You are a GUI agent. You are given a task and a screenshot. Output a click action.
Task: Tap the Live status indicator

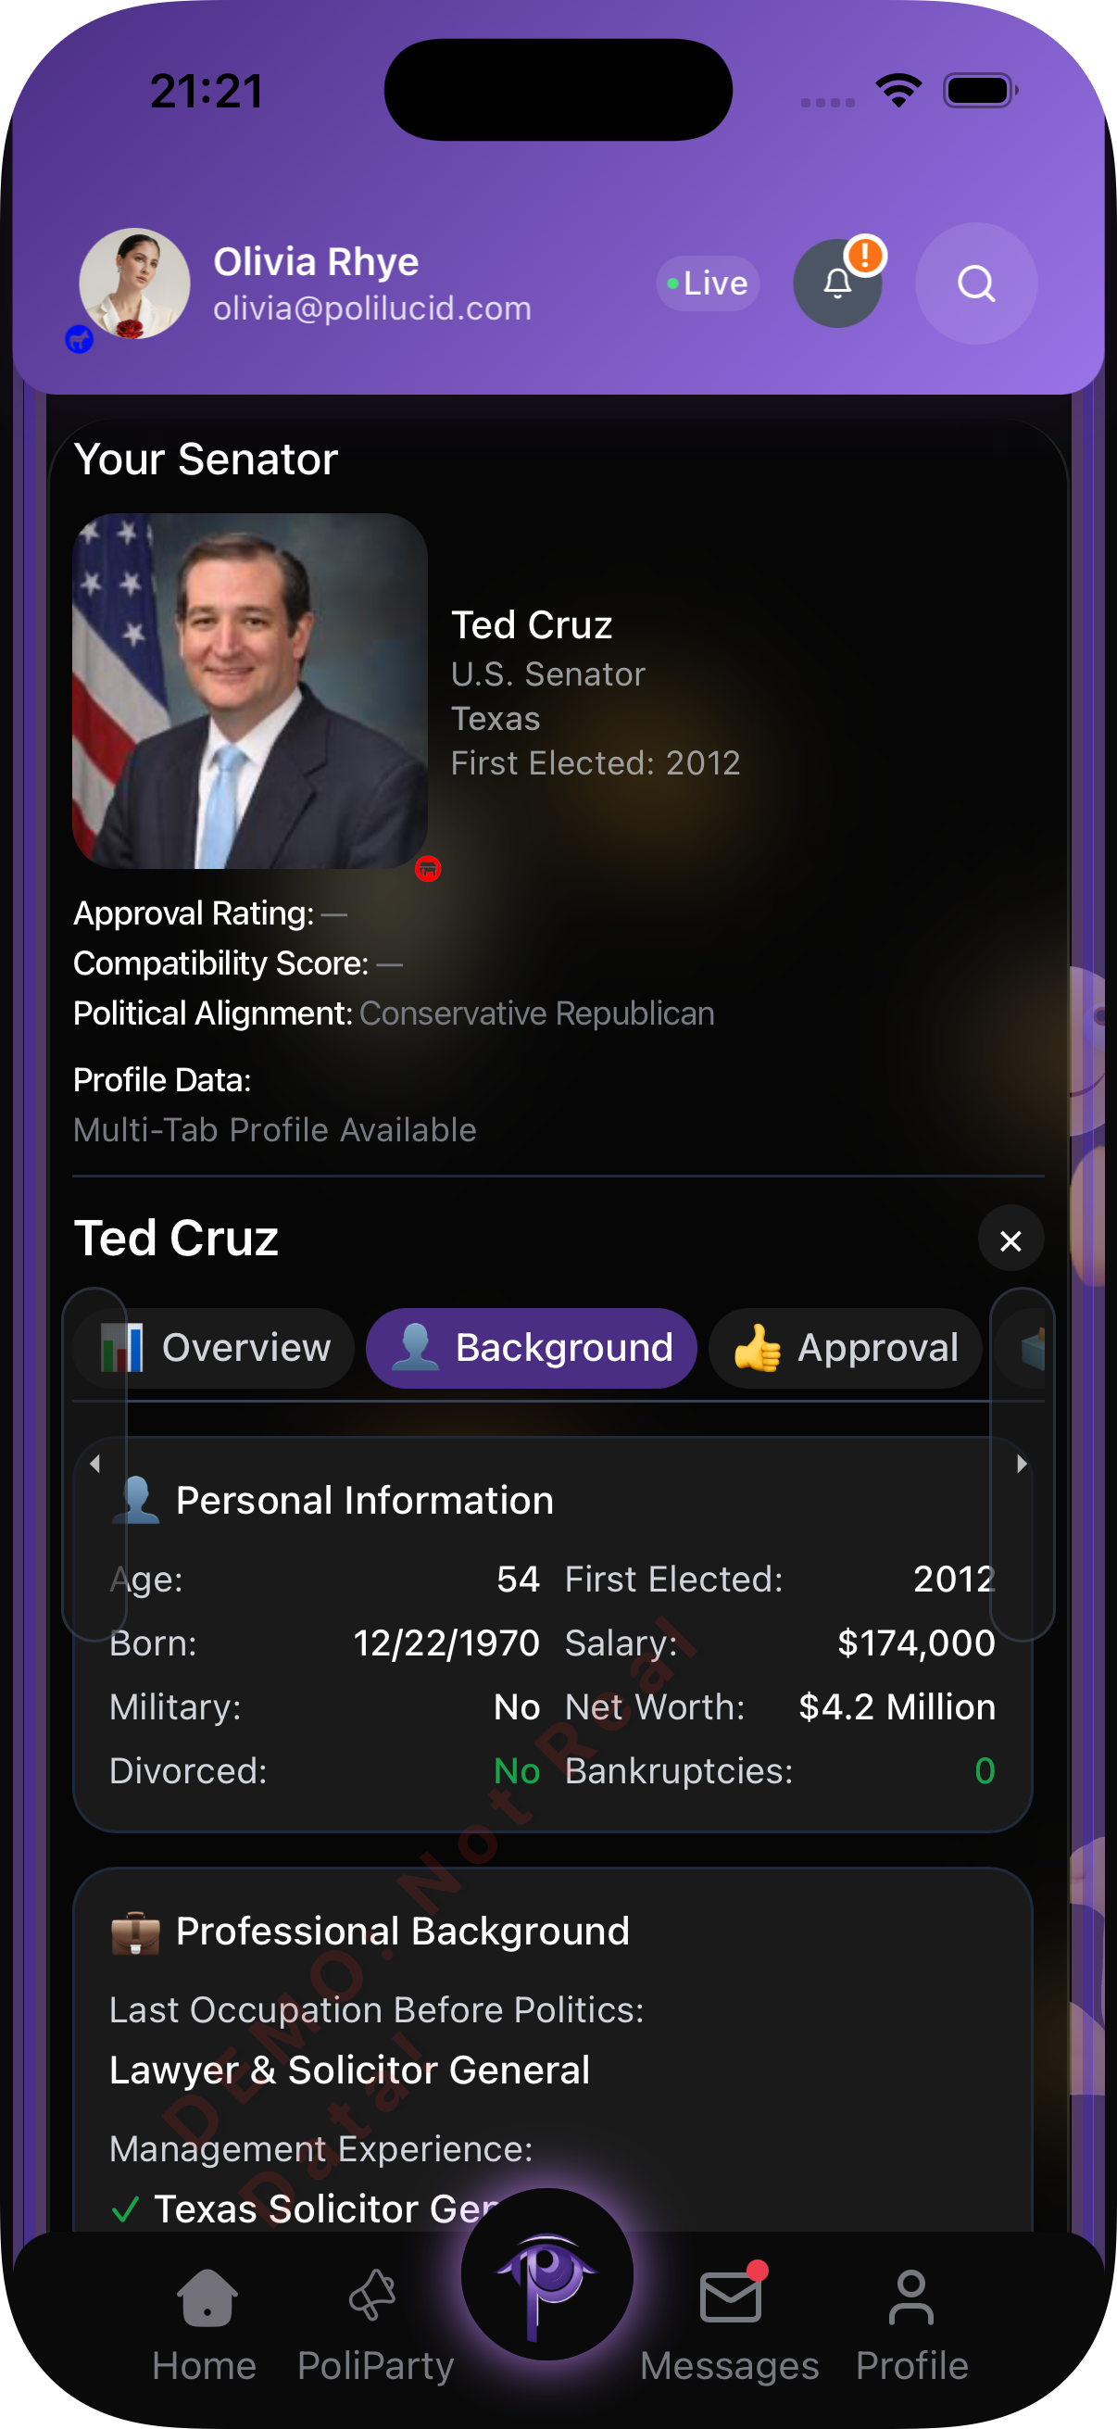pyautogui.click(x=706, y=283)
